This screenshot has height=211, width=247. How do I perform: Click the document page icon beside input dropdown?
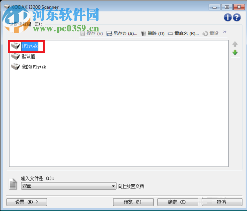point(13,184)
